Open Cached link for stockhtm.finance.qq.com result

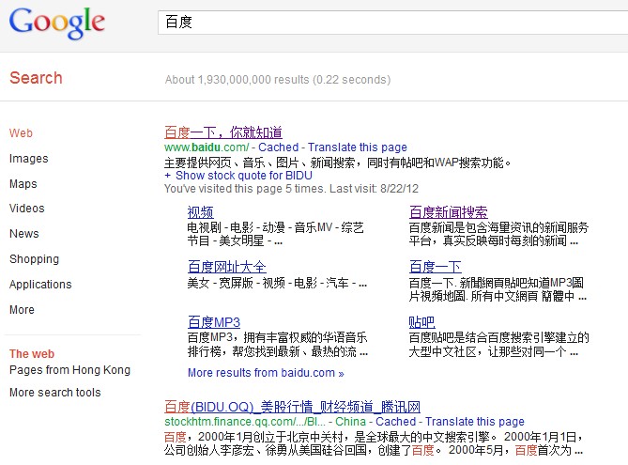tap(396, 422)
